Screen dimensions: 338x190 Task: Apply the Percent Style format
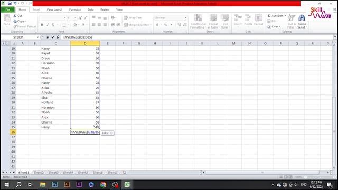point(165,25)
